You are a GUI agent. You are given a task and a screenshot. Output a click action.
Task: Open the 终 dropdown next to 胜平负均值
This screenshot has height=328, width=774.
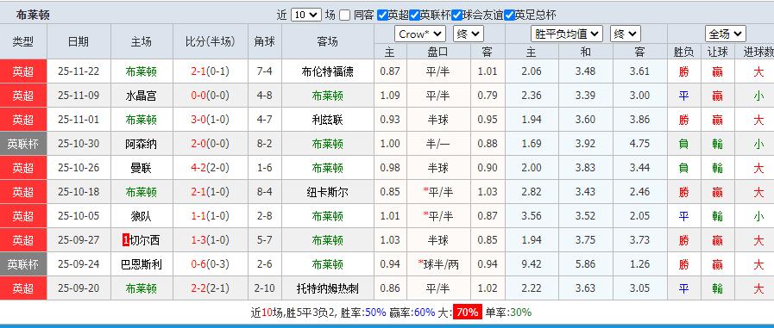tap(626, 34)
